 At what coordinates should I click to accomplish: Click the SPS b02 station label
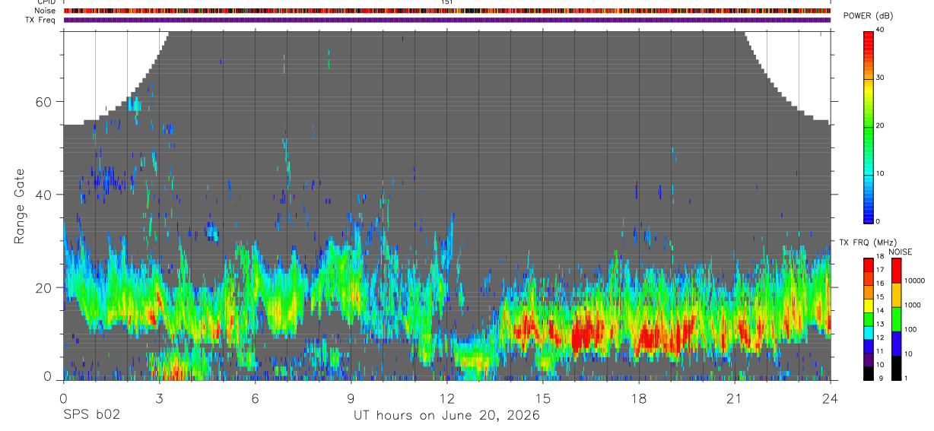[91, 416]
